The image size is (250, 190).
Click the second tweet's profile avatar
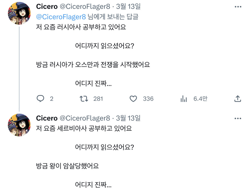click(19, 125)
